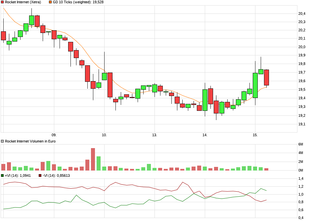
Task: Select the Rocket Internet Volumen in Euro icon
Action: tap(3, 141)
